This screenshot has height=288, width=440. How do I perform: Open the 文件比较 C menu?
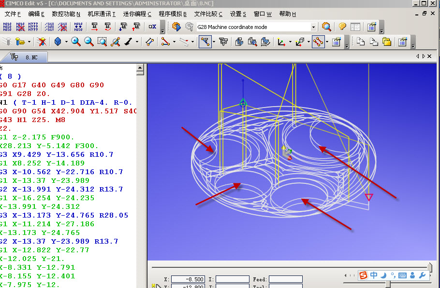208,14
